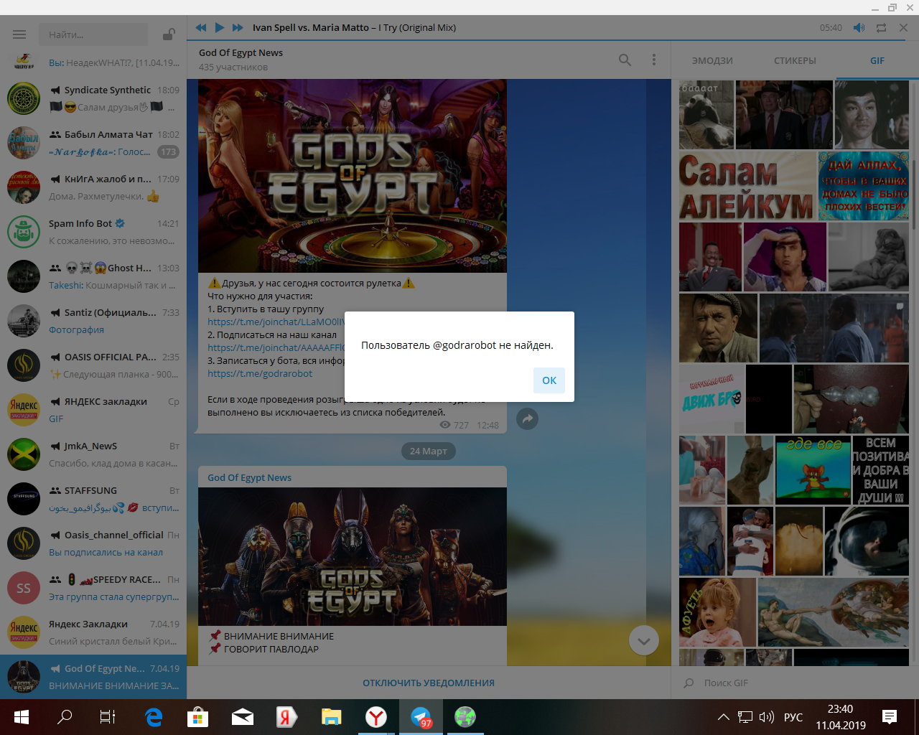Viewport: 919px width, 735px height.
Task: Skip to next track in player
Action: click(238, 28)
